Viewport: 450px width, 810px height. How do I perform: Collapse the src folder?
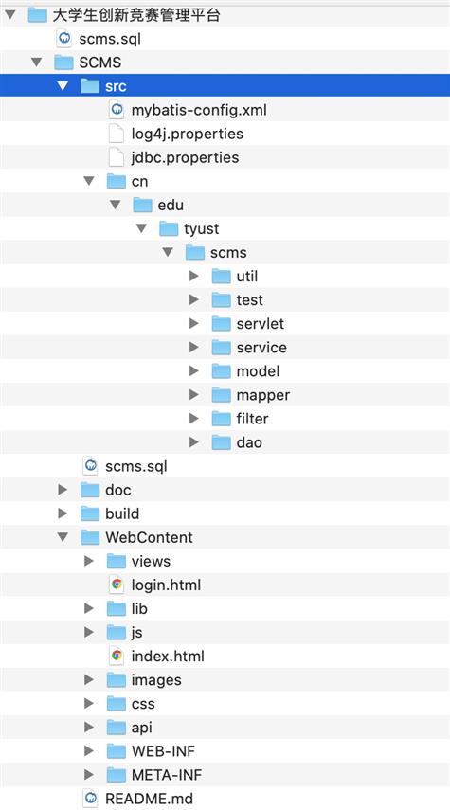(63, 86)
